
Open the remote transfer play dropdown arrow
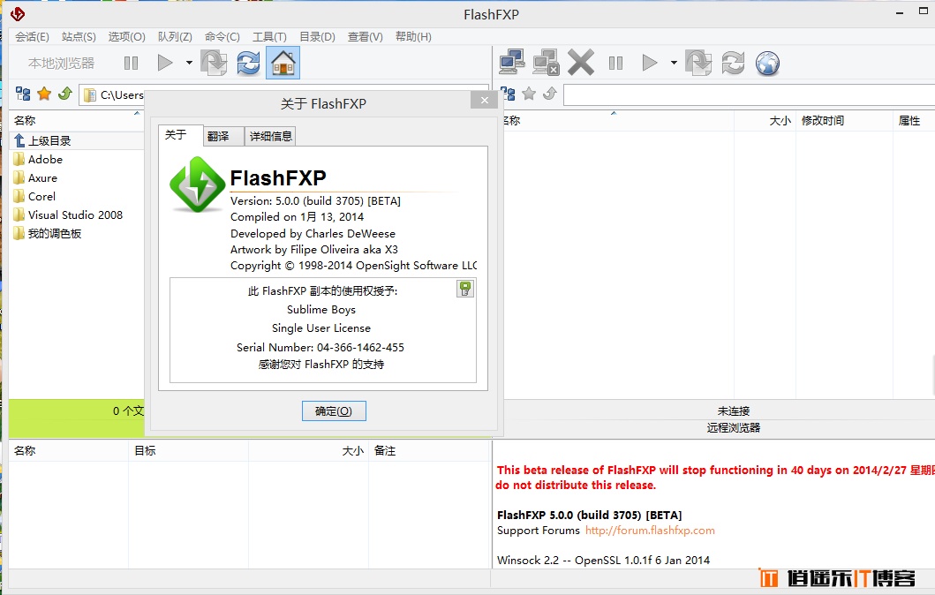coord(674,63)
